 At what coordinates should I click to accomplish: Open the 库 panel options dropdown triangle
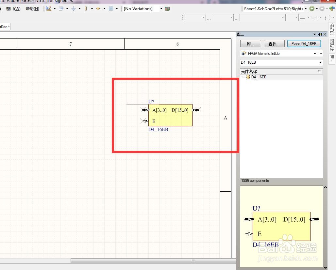click(x=314, y=34)
